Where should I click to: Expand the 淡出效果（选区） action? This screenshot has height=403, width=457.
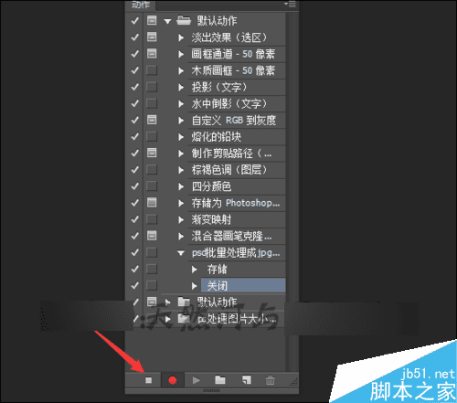point(181,37)
